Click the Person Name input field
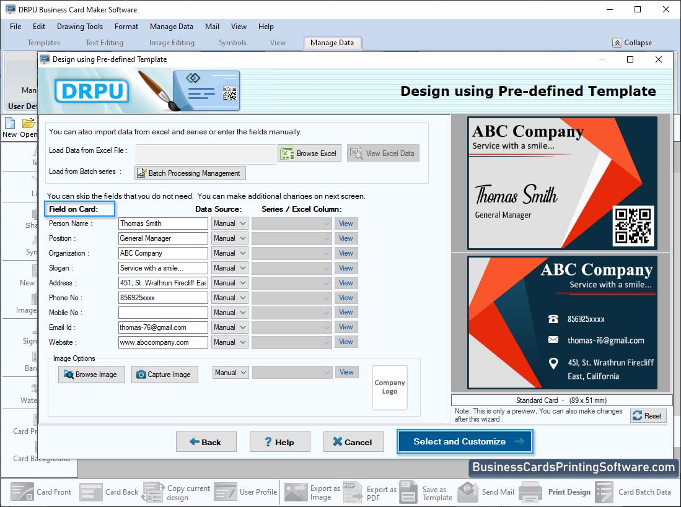Viewport: 681px width, 507px height. click(x=163, y=223)
